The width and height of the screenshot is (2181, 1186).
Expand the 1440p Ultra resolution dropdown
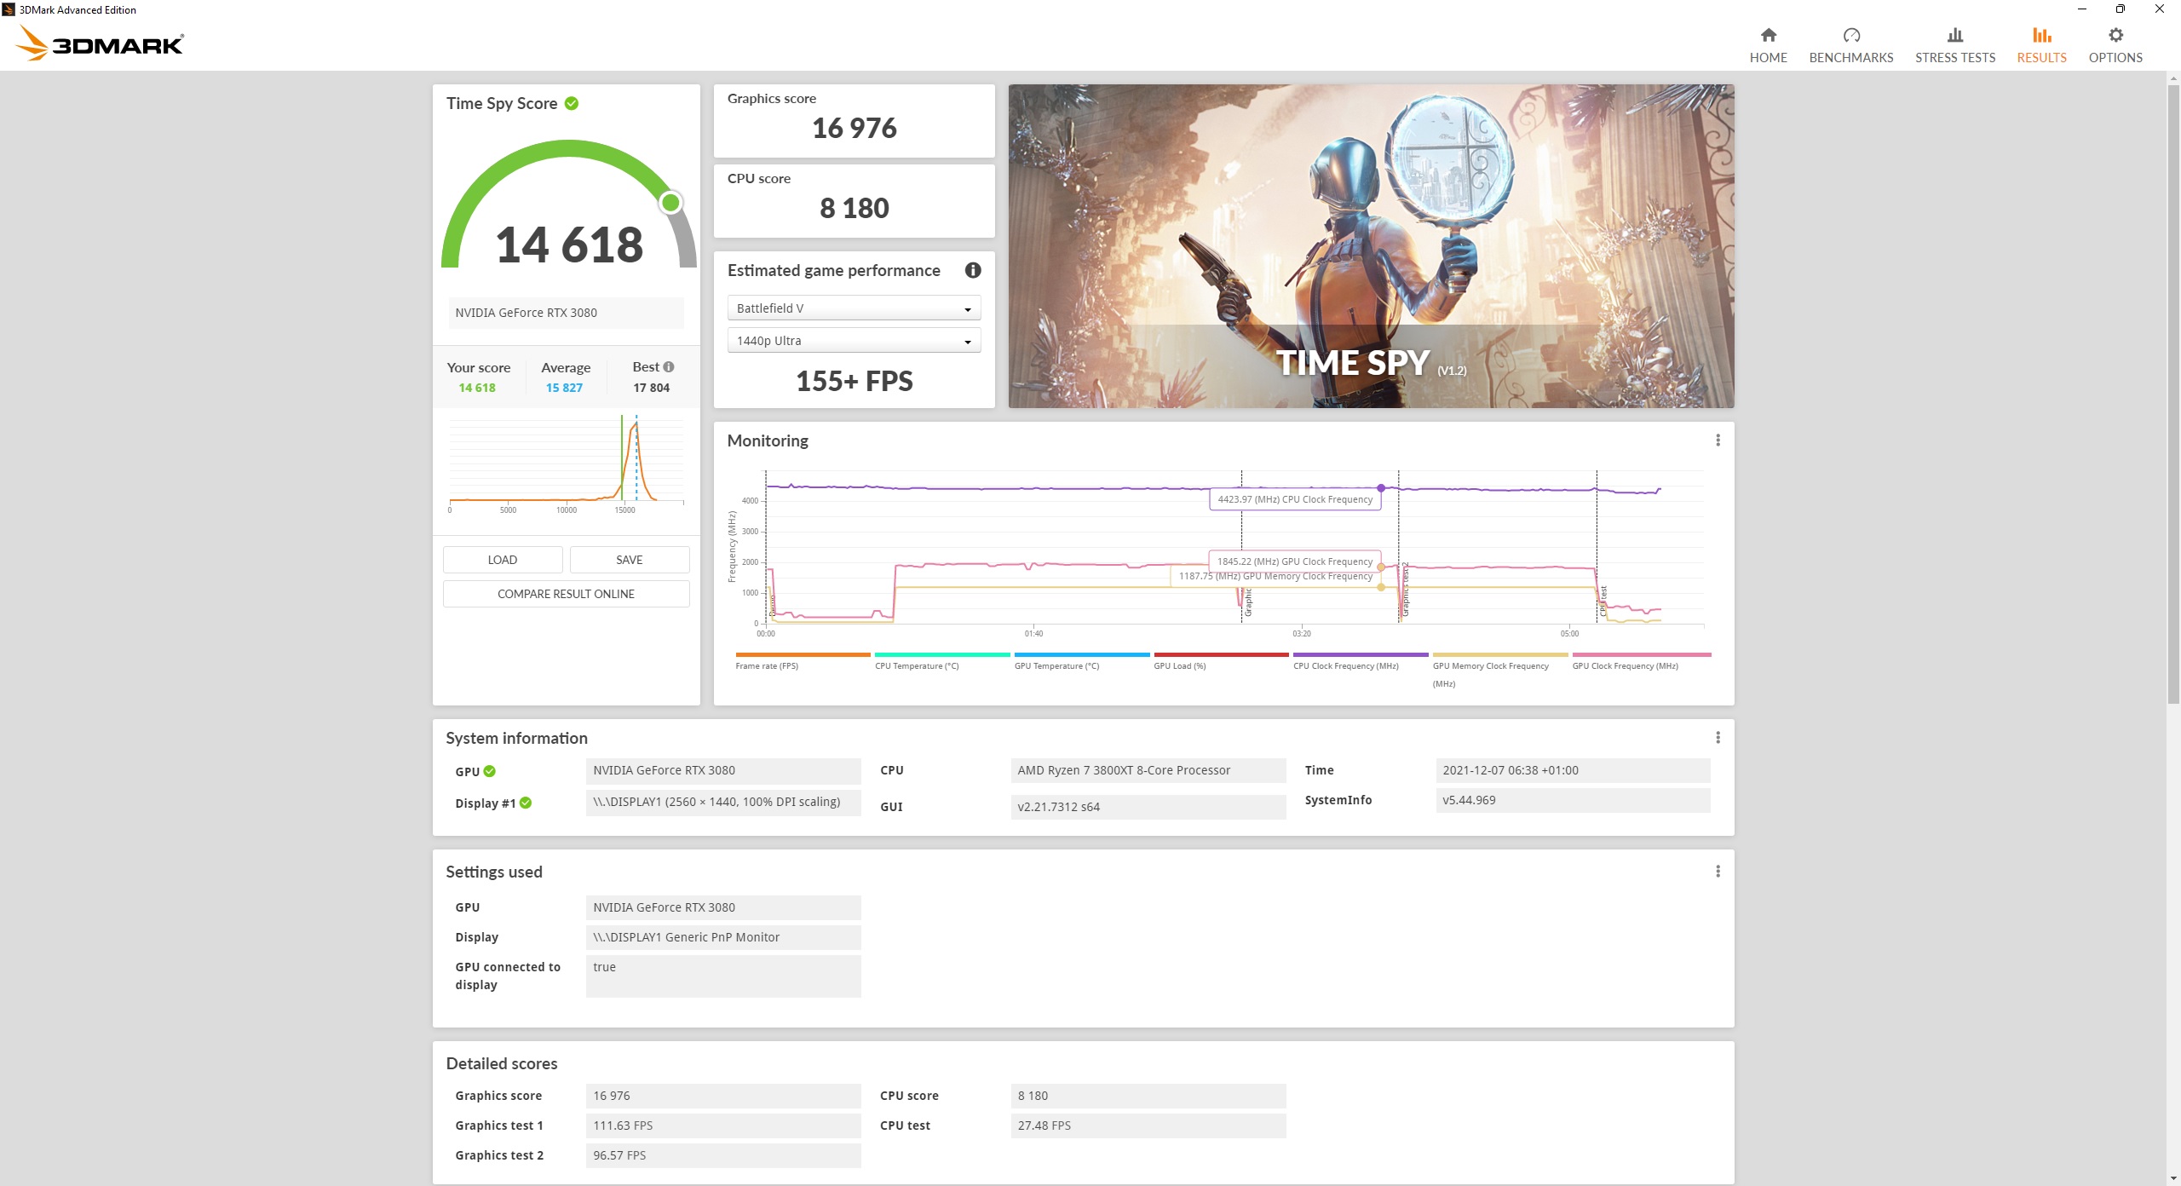pos(853,341)
